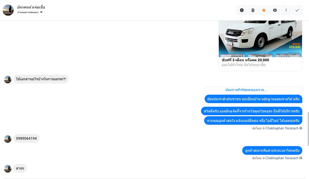Click the exclamation priority icon
Image resolution: width=309 pixels, height=179 pixels.
pos(286,10)
